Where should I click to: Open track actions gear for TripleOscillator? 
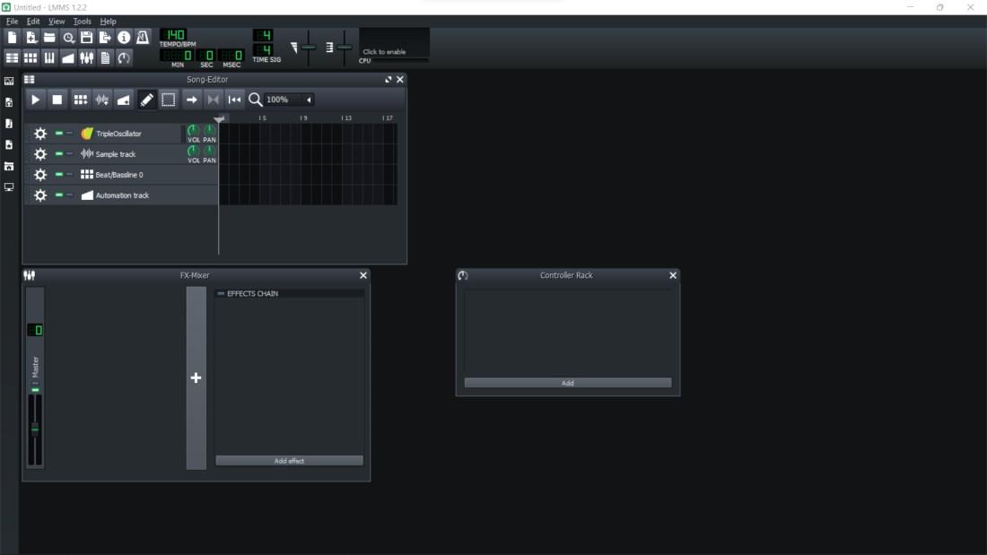pyautogui.click(x=40, y=133)
